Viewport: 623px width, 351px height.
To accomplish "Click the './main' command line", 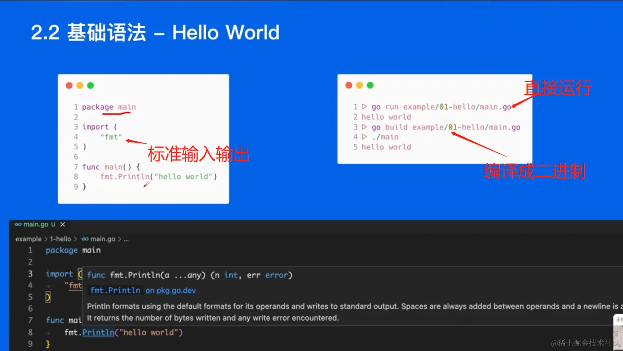I will coord(385,137).
